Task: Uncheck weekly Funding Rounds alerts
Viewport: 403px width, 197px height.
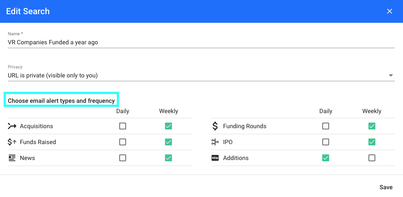Action: (x=371, y=126)
